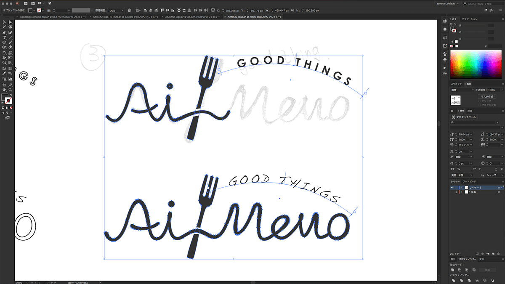Enable マスクを反転 checkbox
505x284 pixels.
479,105
